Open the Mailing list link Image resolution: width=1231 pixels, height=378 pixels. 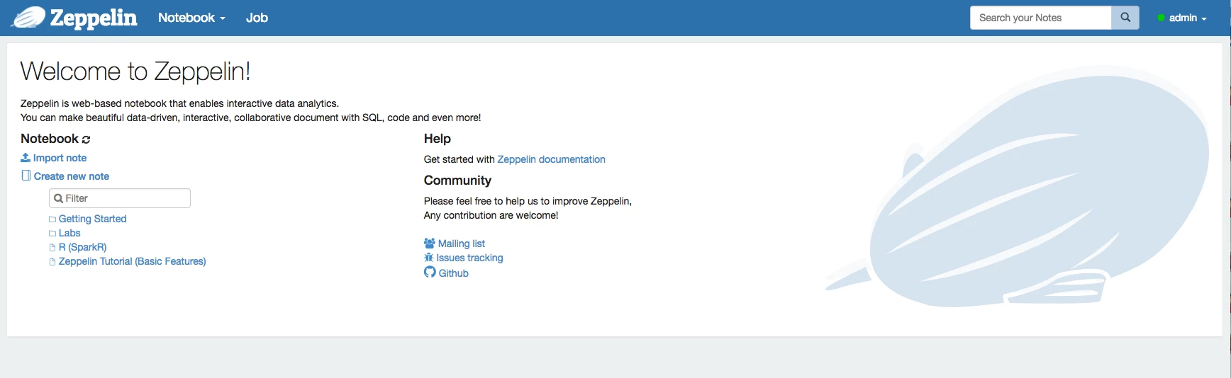click(462, 244)
